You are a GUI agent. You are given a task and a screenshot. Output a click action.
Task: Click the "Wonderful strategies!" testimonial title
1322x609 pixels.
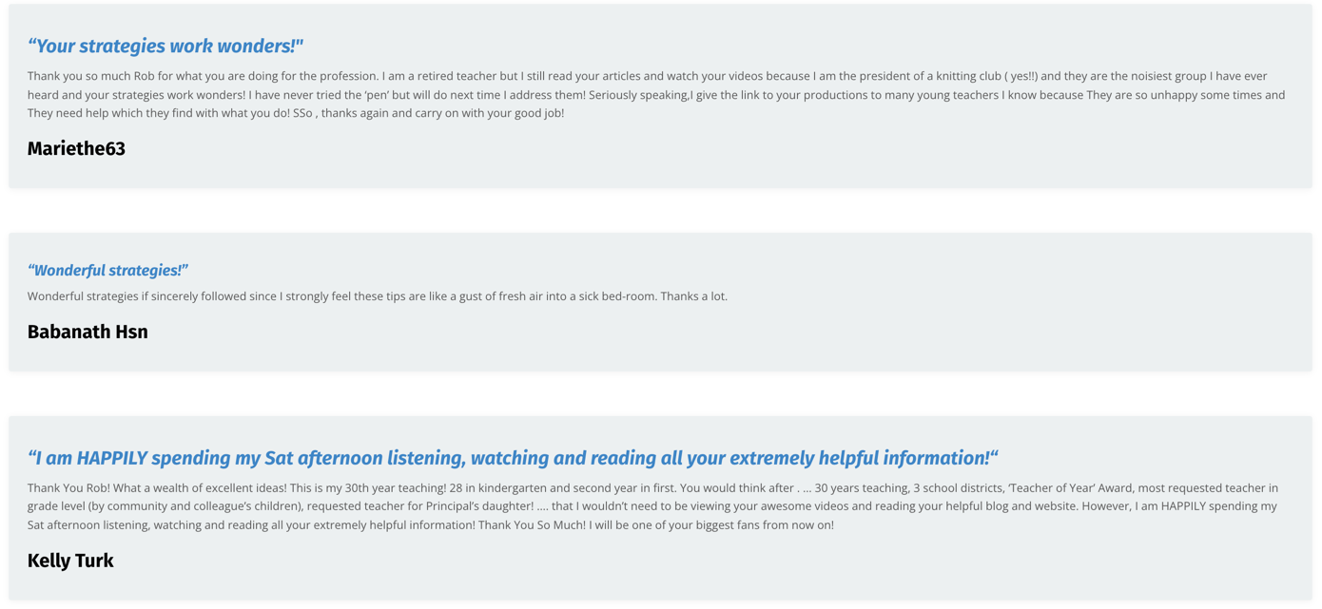108,271
